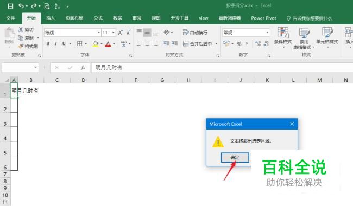Switch to the 页面布局 ribbon tab
The width and height of the screenshot is (353, 206).
point(74,18)
